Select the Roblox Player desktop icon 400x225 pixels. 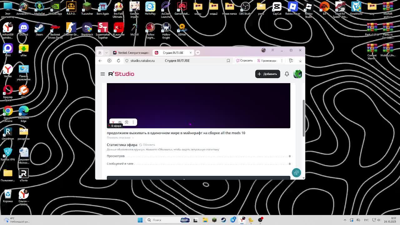(293, 9)
